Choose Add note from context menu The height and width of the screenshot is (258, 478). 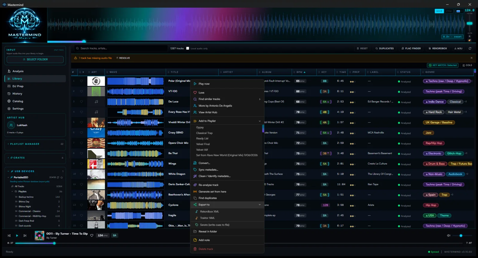tap(227, 240)
